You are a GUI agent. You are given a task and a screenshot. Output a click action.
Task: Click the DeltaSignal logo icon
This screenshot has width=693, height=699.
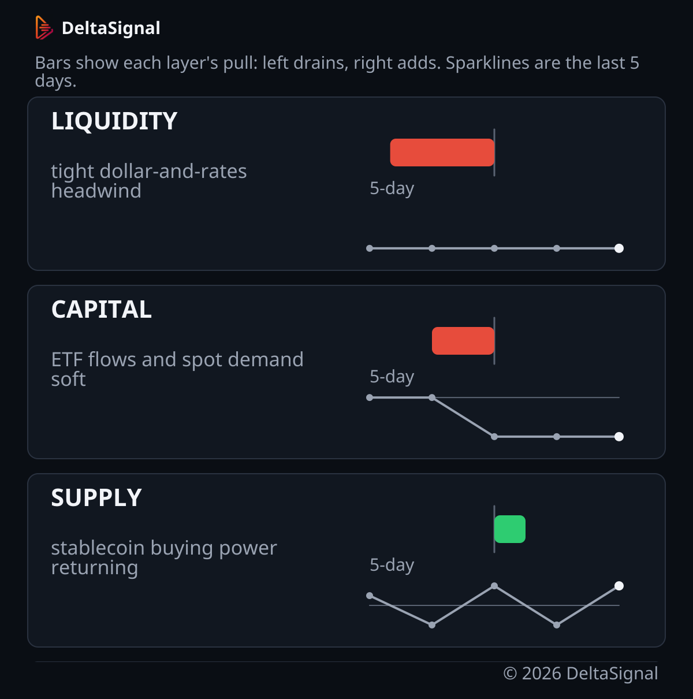[44, 28]
